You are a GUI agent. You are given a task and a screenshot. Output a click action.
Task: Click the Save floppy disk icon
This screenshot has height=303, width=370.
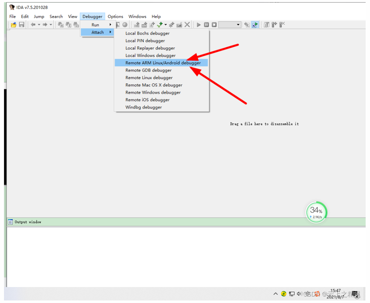pyautogui.click(x=21, y=25)
